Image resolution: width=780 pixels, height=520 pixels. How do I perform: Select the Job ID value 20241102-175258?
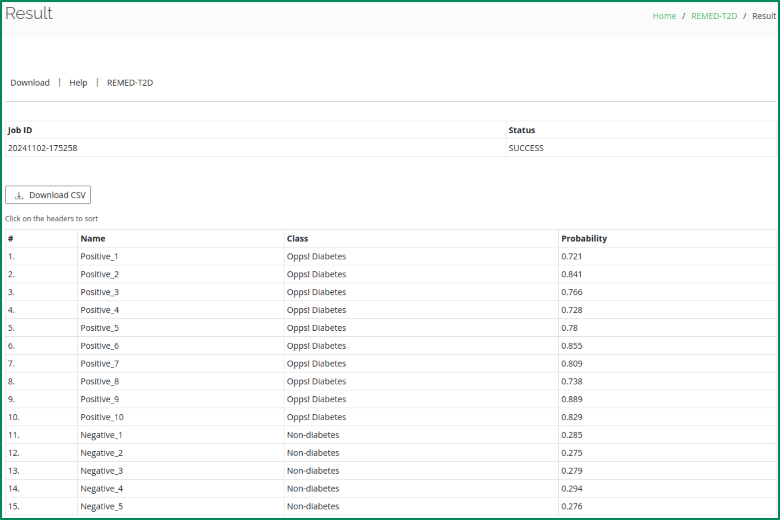(43, 148)
